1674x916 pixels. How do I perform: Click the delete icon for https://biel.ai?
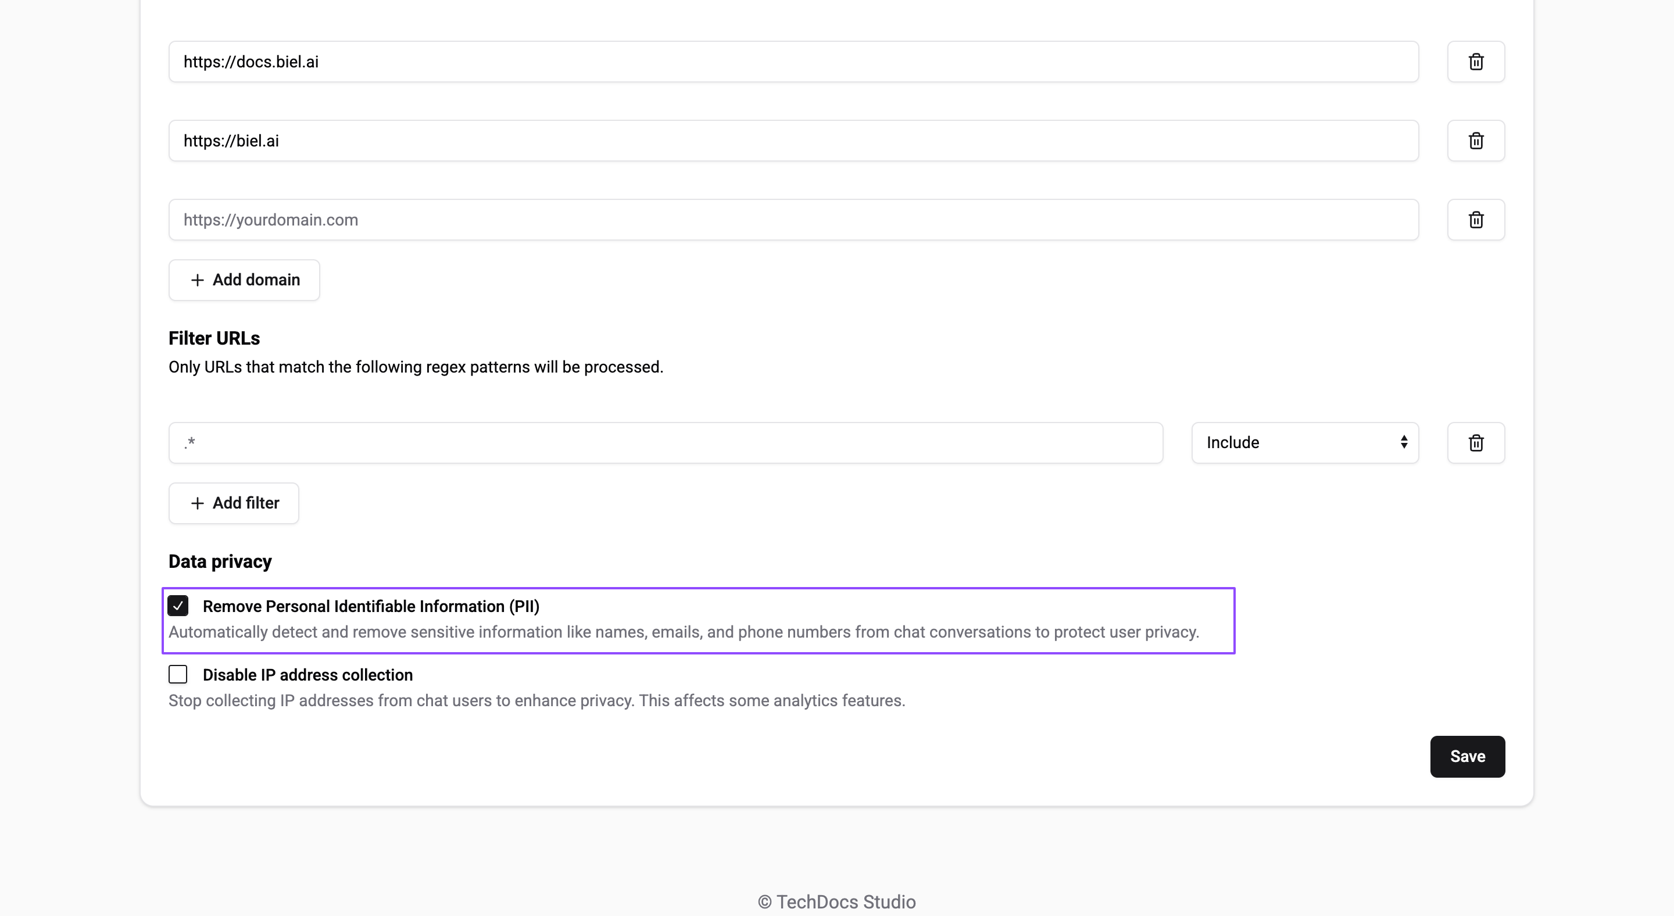[1475, 141]
